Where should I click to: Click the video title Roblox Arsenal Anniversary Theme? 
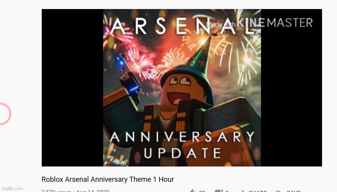[108, 179]
